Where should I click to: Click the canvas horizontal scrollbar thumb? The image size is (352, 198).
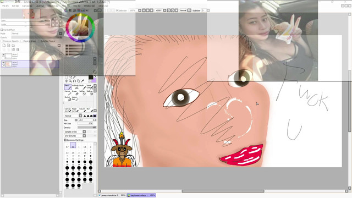[x=223, y=191]
